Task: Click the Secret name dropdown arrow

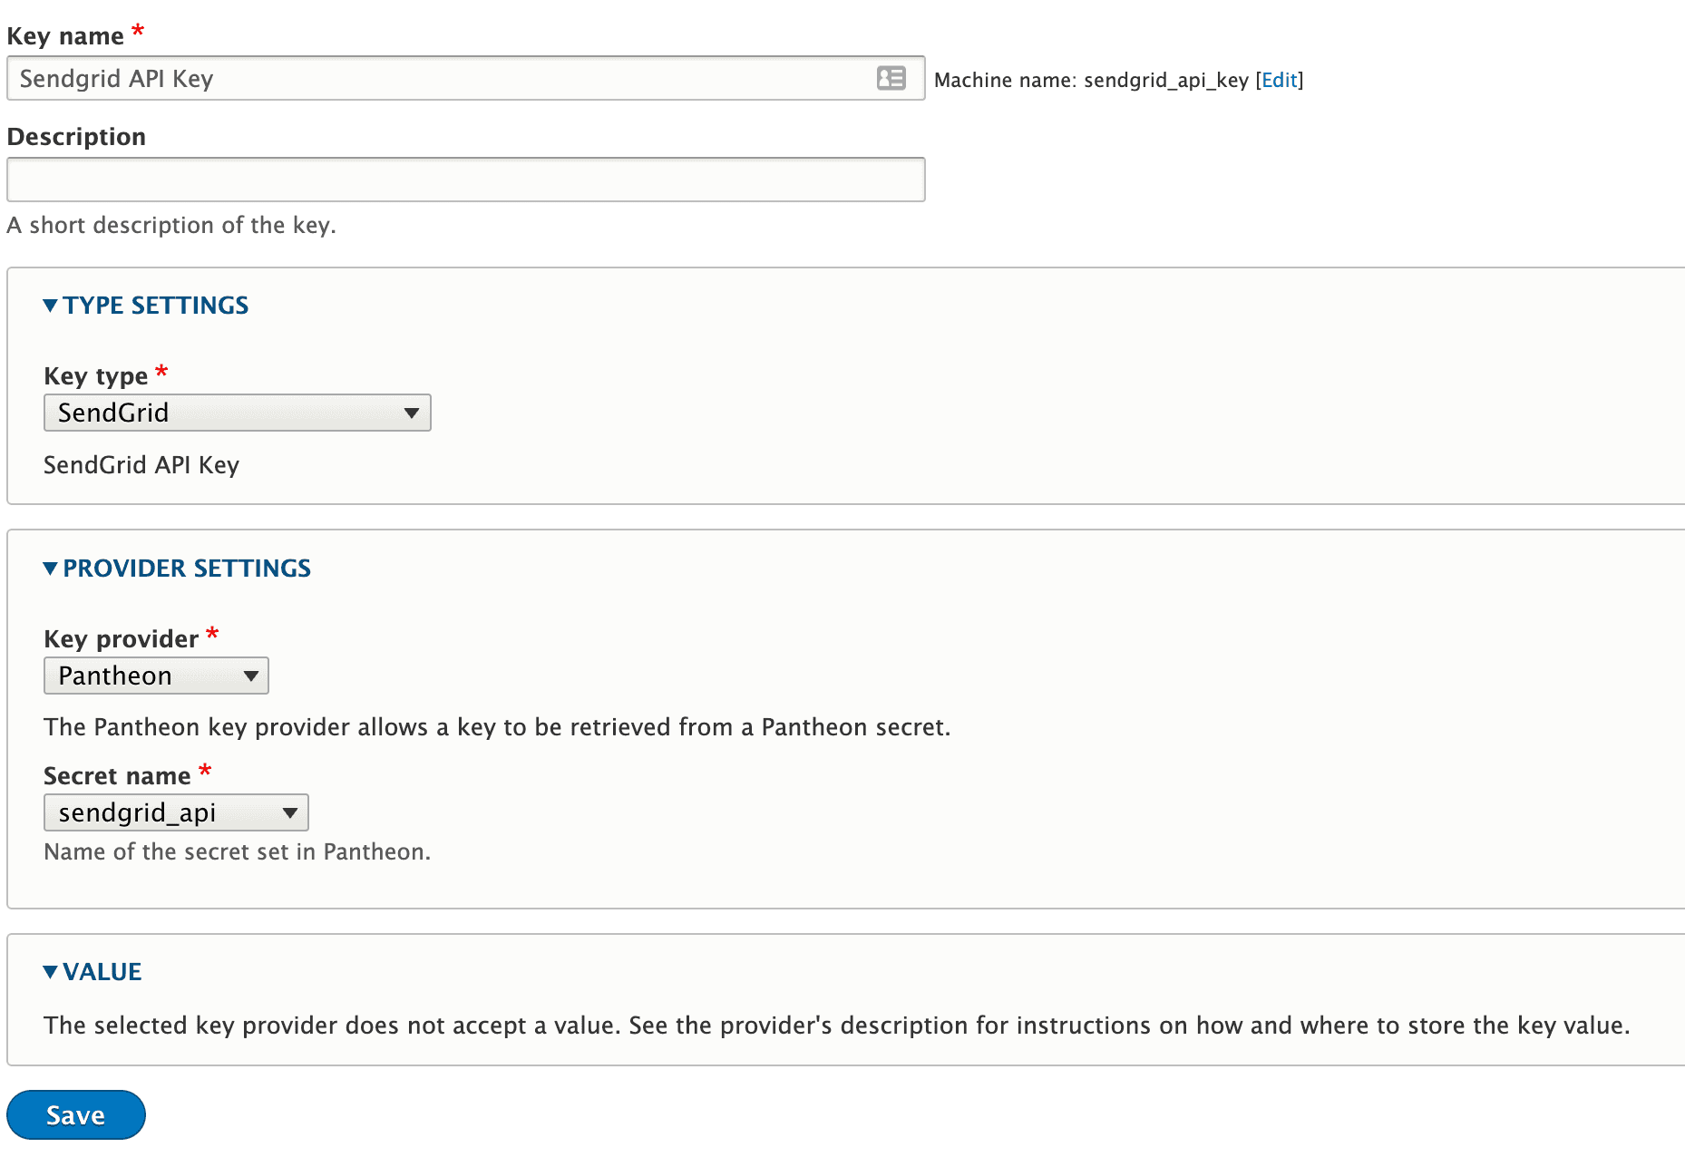Action: coord(290,812)
